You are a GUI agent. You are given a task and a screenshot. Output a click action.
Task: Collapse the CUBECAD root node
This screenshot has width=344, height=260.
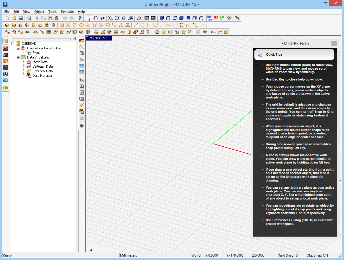point(13,44)
